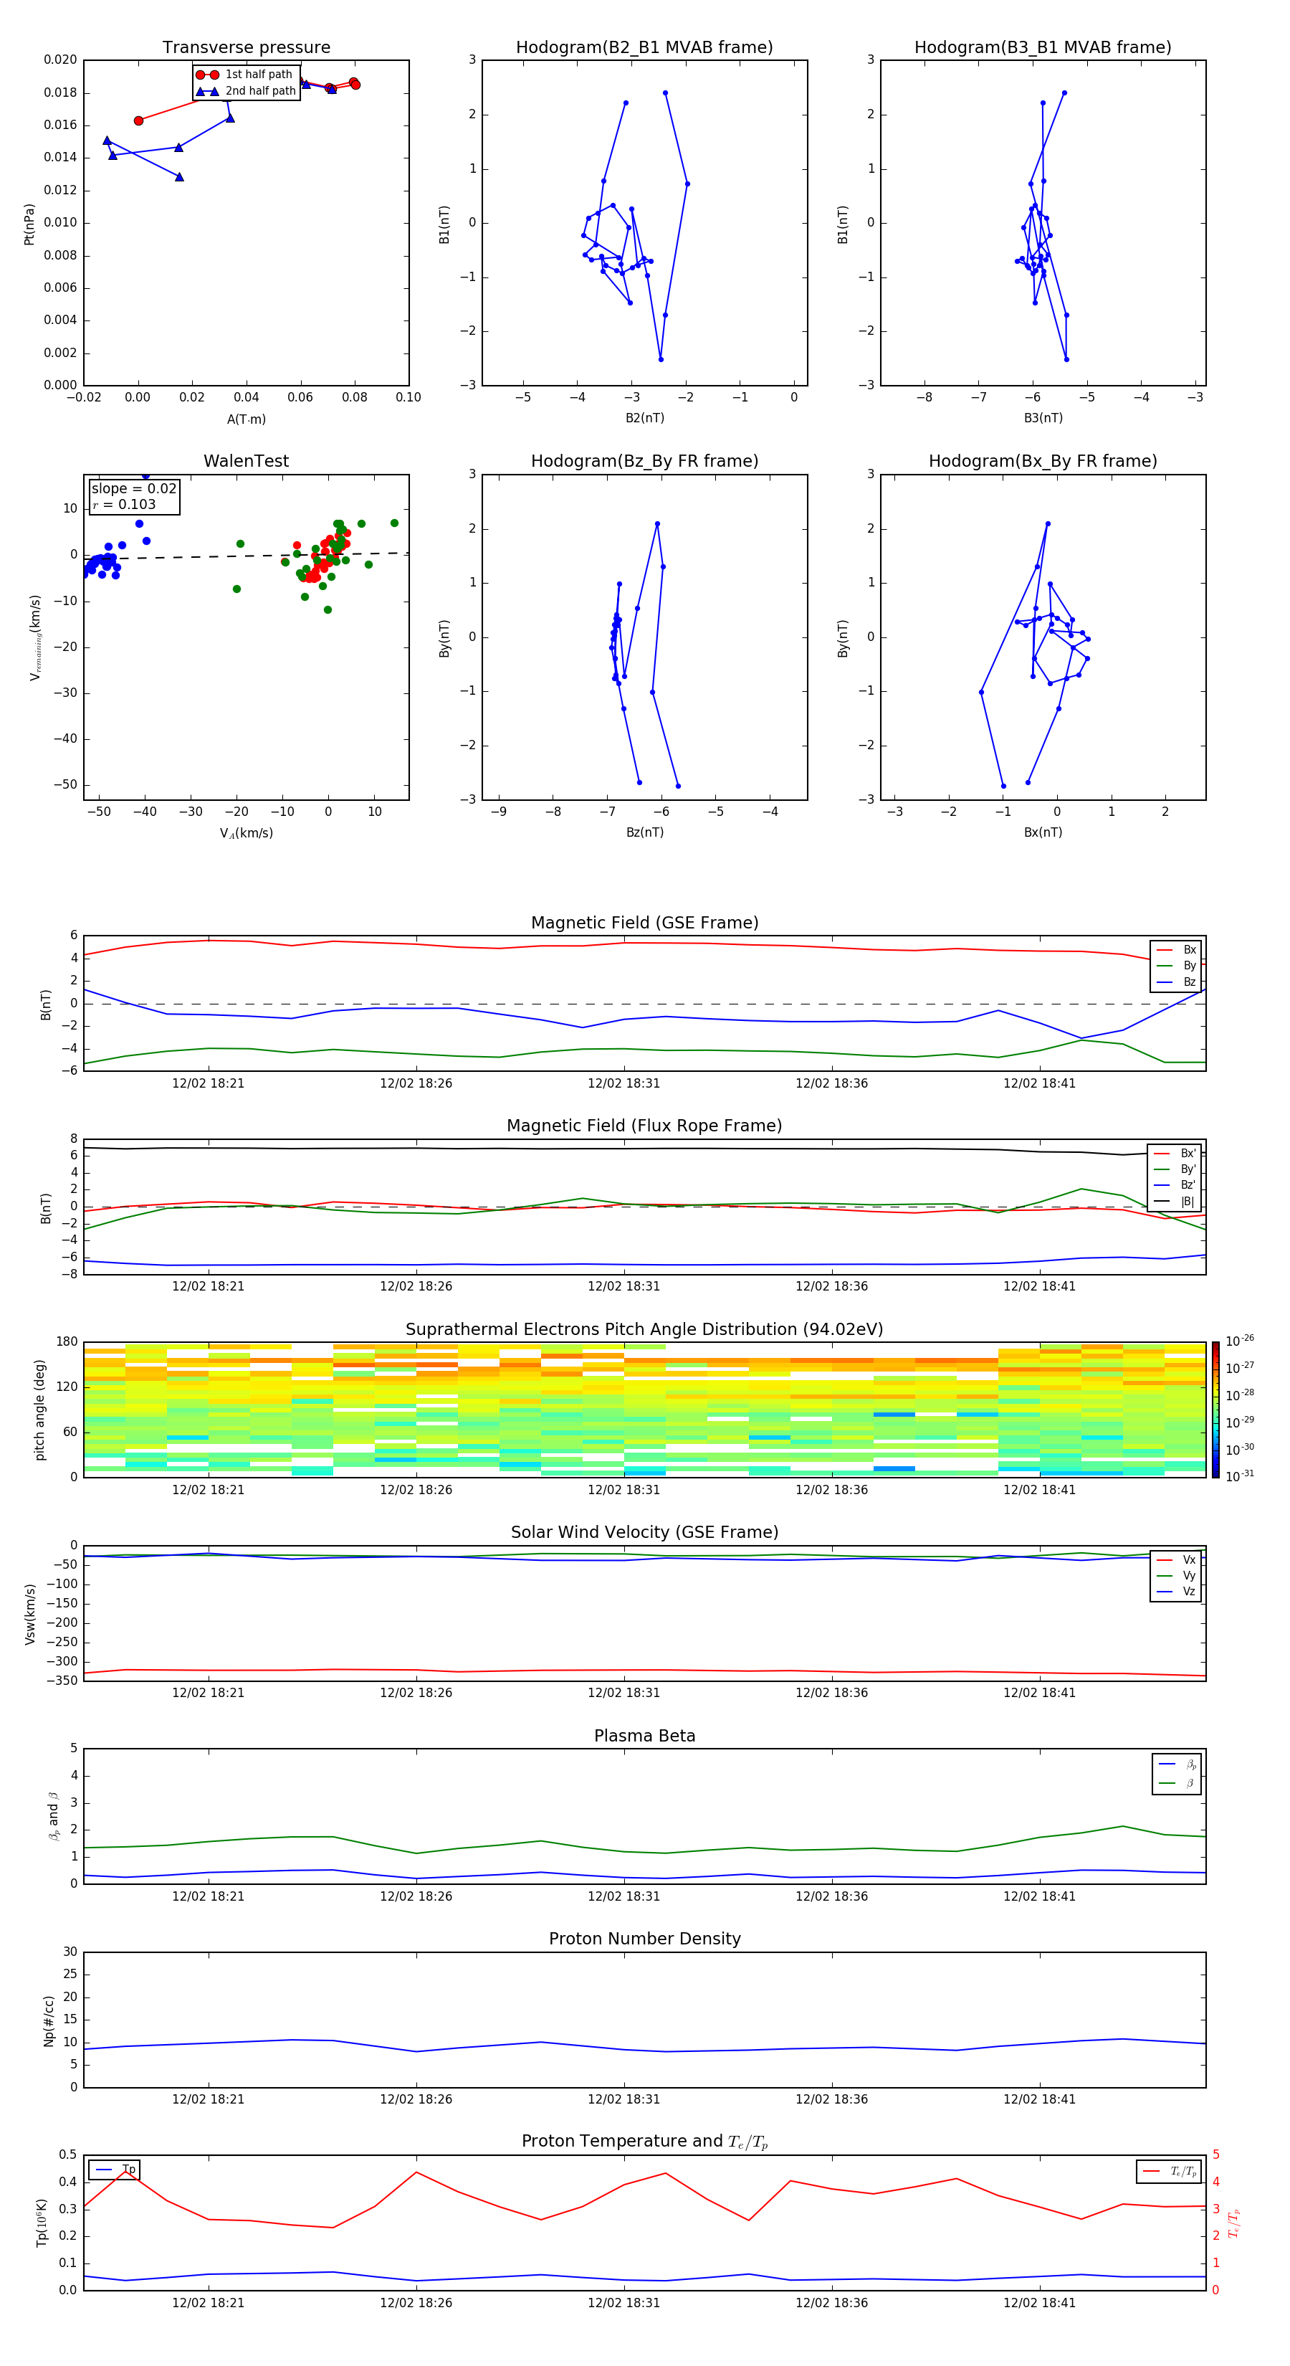Image resolution: width=1290 pixels, height=2366 pixels.
Task: Click '12/02 18:41' tick under pitch angle plot
Action: [x=1039, y=1490]
